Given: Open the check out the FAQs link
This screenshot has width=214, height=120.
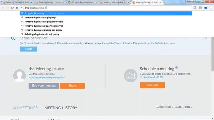Looking at the screenshot, I should coord(150,43).
